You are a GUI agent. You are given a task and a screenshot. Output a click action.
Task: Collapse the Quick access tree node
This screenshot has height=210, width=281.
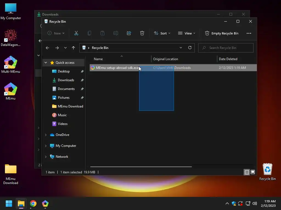tap(46, 63)
